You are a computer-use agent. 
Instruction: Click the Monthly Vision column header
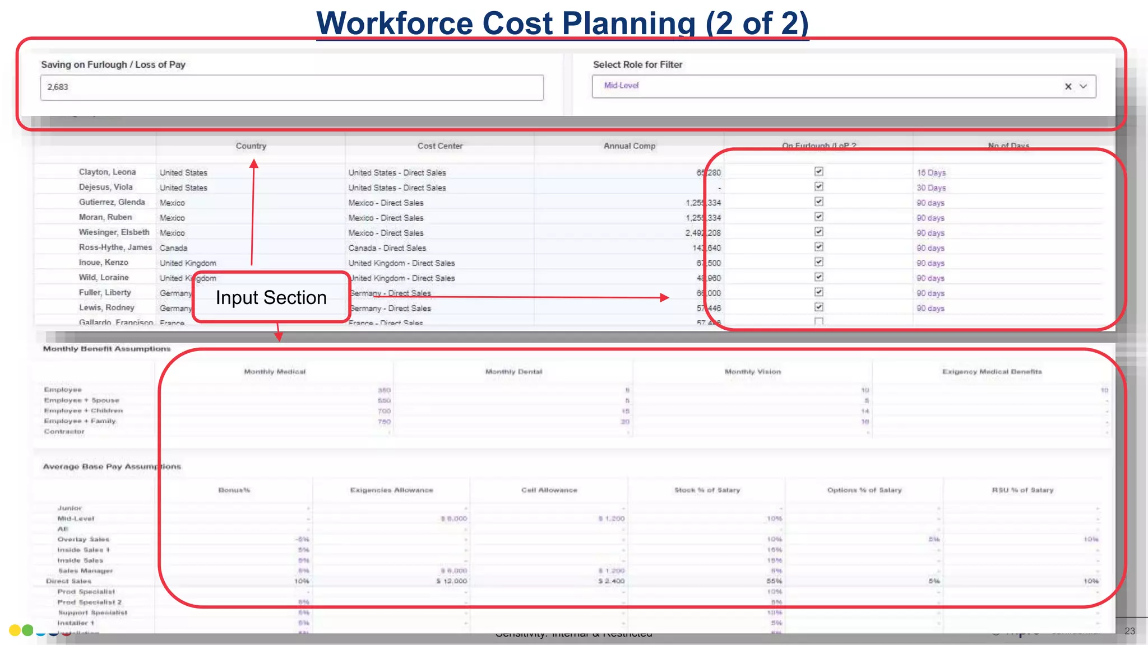(752, 372)
